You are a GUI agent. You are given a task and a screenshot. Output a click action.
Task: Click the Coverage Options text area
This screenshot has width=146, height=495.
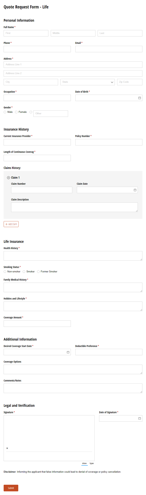click(73, 369)
